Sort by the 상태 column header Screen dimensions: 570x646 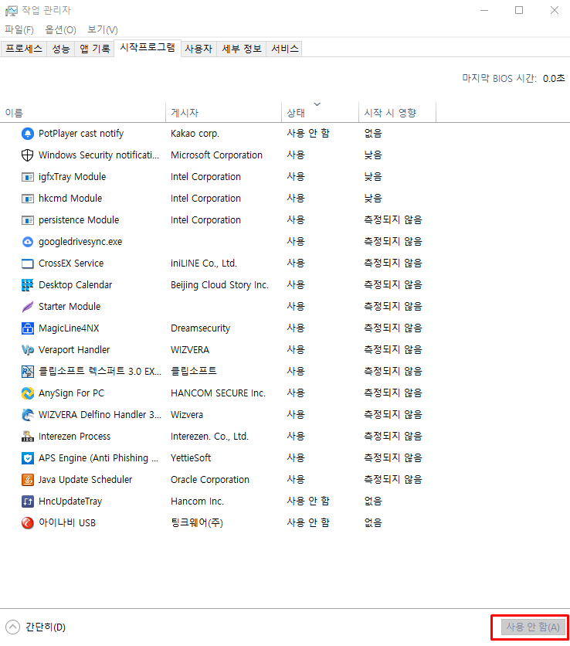(320, 113)
